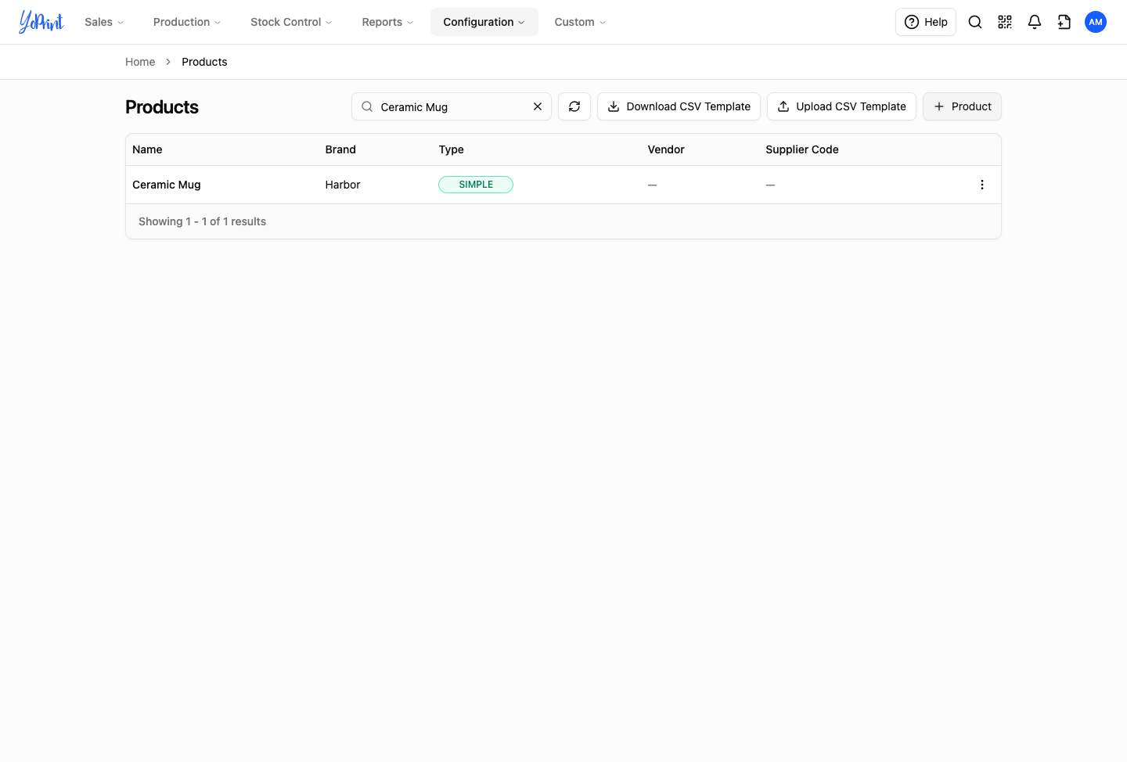
Task: Click the SIMPLE type badge
Action: pyautogui.click(x=476, y=185)
